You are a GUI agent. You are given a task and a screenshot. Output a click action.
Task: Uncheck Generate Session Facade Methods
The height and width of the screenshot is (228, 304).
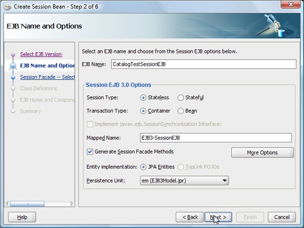point(90,151)
